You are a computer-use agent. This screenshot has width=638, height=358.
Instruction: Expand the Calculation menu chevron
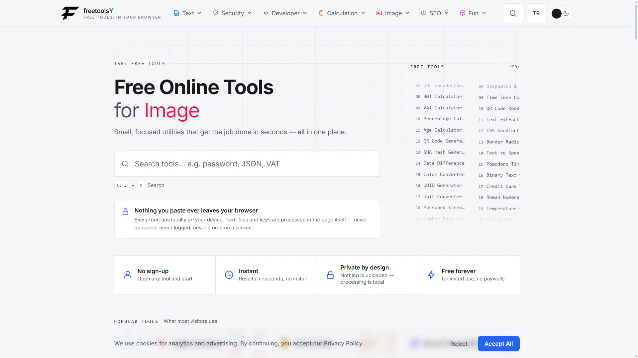point(363,13)
